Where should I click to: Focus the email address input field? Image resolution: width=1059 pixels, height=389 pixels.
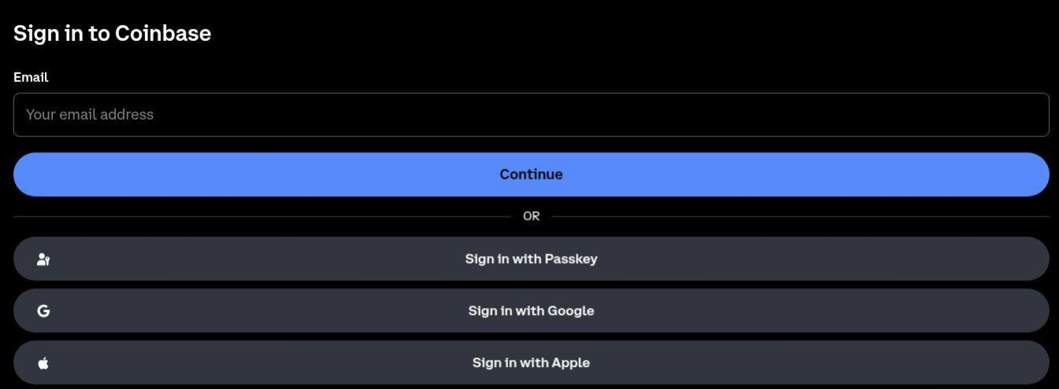click(x=531, y=115)
